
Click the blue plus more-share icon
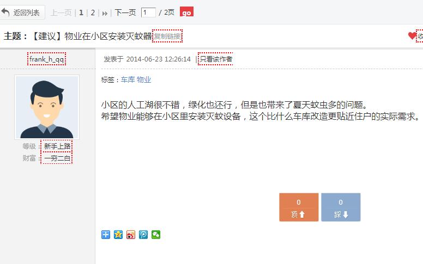(106, 235)
